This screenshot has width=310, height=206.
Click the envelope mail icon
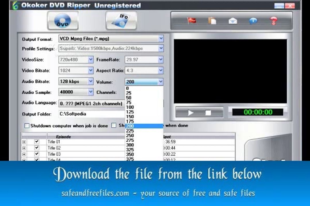point(233,21)
